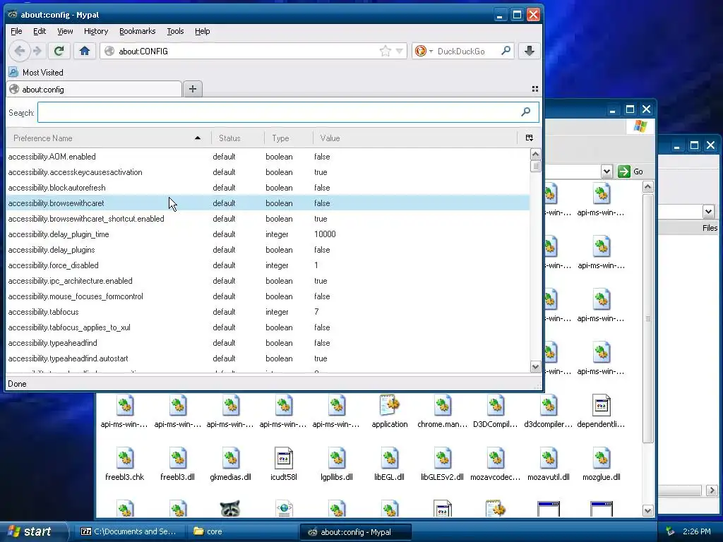Click Go button in Explorer window
This screenshot has height=542, width=723.
point(631,171)
